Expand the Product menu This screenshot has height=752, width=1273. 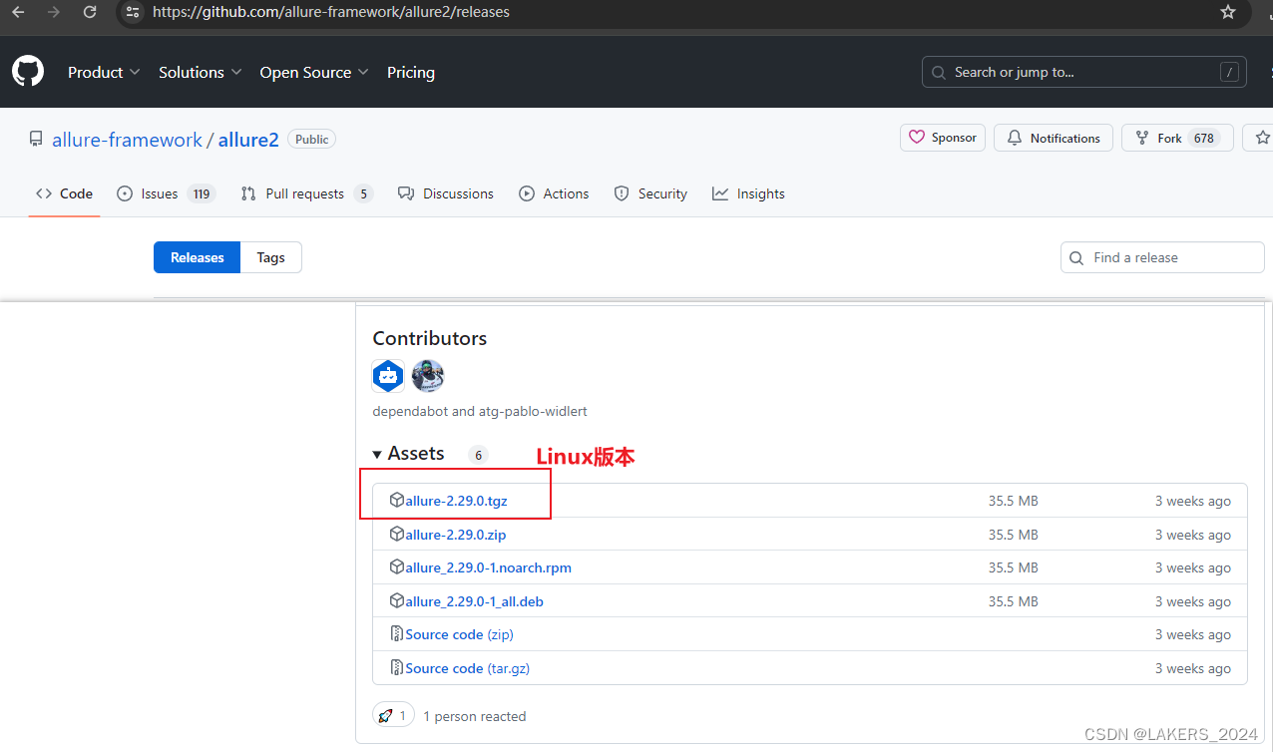[x=104, y=72]
